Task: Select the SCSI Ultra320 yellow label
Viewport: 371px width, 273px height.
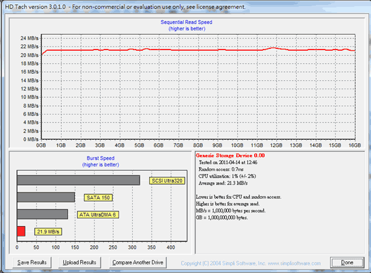Action: (x=166, y=181)
